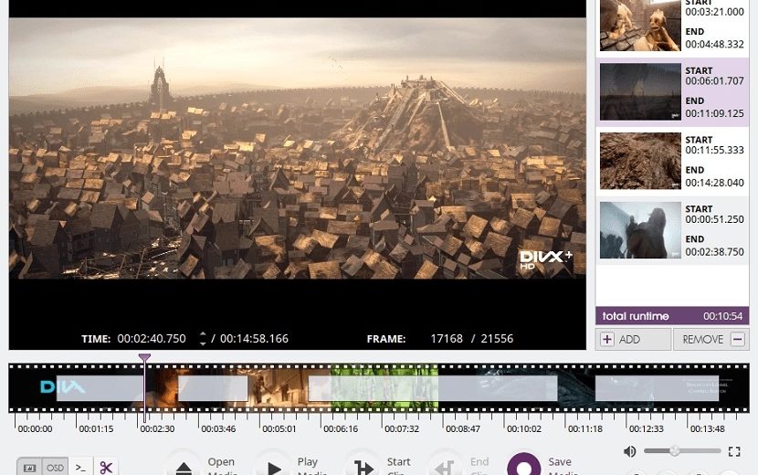Click the 00:13:48 timeline label
Viewport: 758px width, 475px height.
tap(707, 428)
